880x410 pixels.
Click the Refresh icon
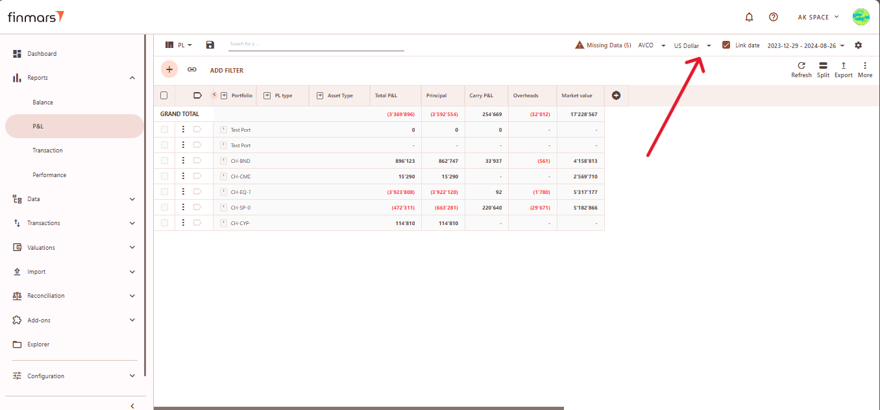click(x=801, y=66)
